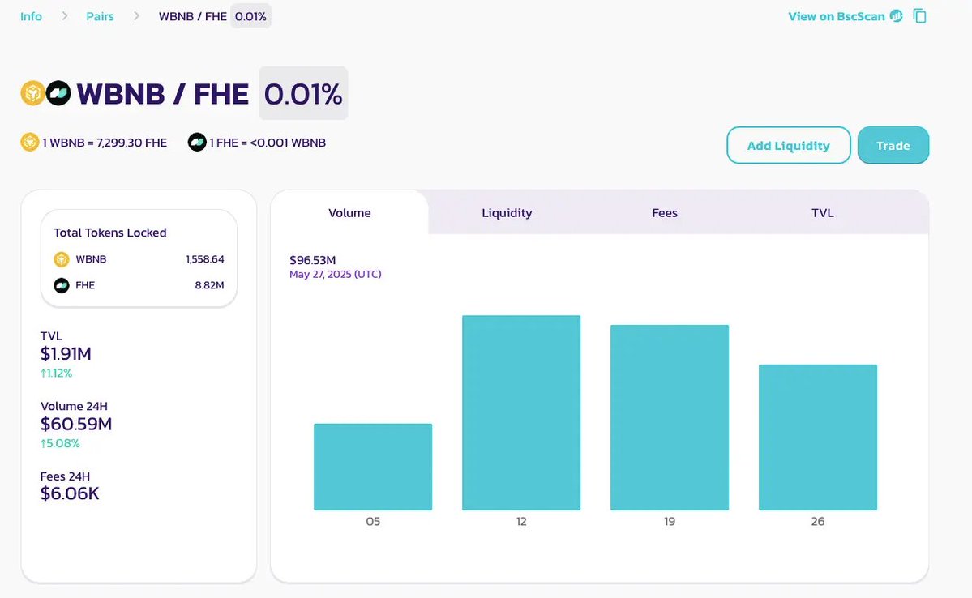Click the BscScan logo icon
This screenshot has height=598, width=972.
(897, 16)
